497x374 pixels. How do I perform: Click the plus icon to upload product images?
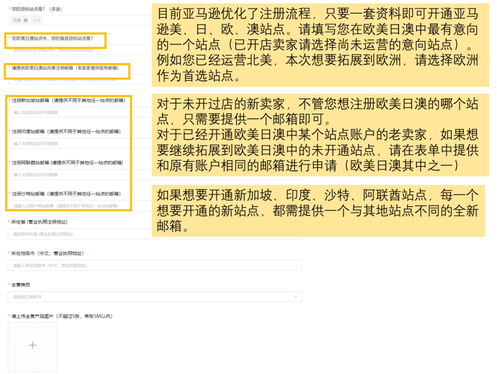[x=32, y=345]
